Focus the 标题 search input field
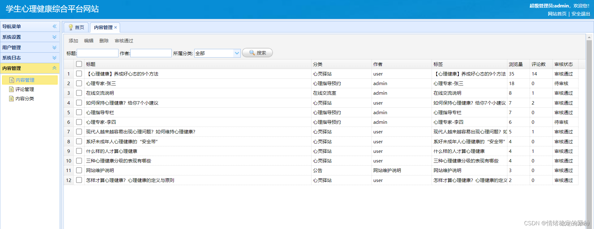This screenshot has width=594, height=229. click(x=97, y=53)
